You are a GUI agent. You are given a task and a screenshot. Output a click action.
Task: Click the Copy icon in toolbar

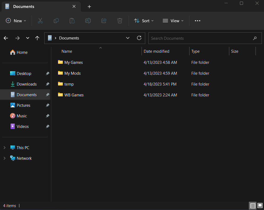tap(56, 21)
